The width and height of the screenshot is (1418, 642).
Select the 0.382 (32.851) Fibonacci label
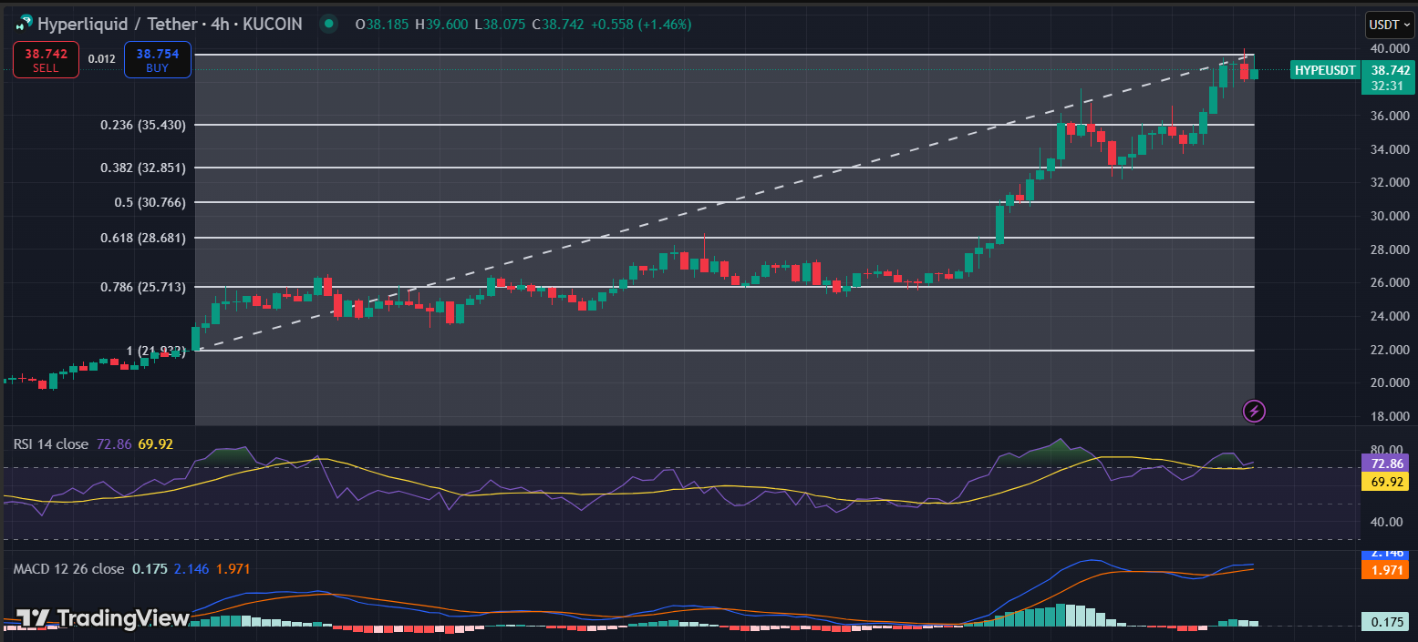click(143, 168)
